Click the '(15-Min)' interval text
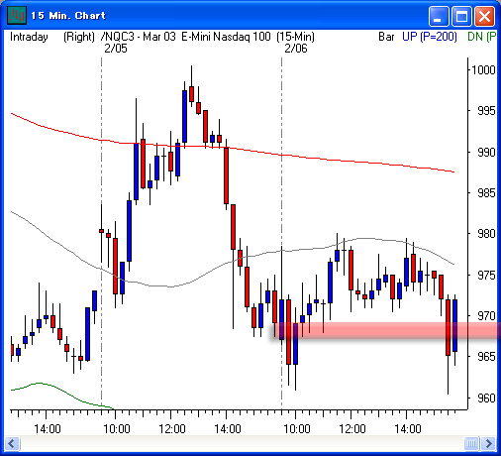This screenshot has height=456, width=501. point(295,37)
